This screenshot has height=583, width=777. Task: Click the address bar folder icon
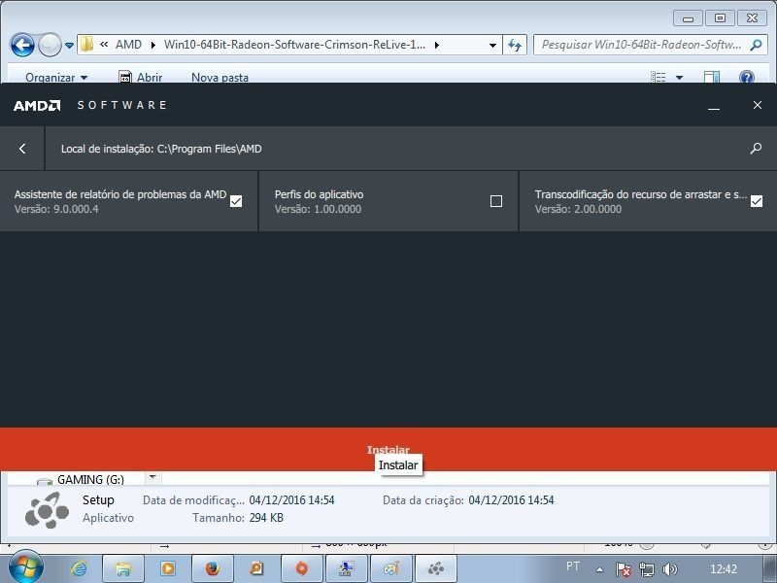[86, 44]
